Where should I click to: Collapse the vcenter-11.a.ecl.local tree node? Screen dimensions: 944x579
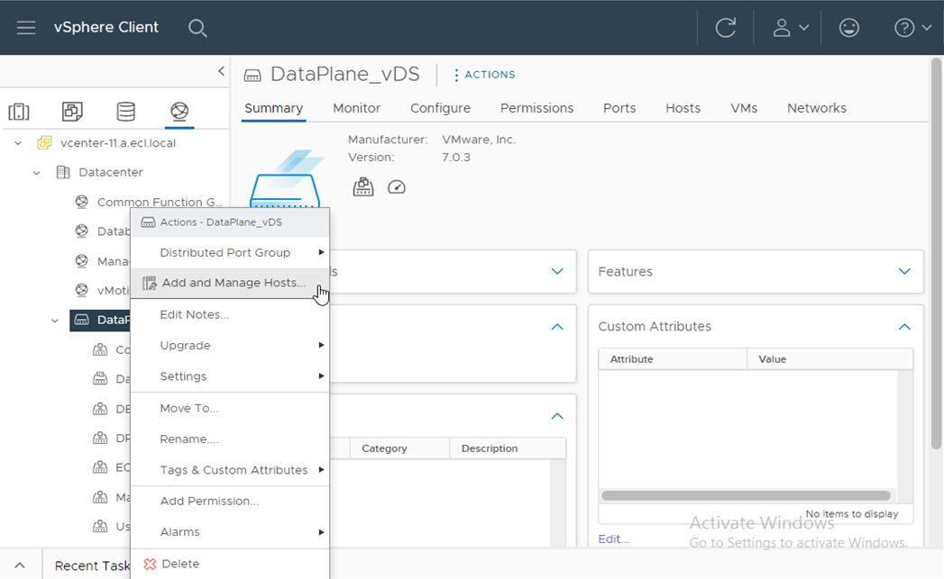(18, 143)
